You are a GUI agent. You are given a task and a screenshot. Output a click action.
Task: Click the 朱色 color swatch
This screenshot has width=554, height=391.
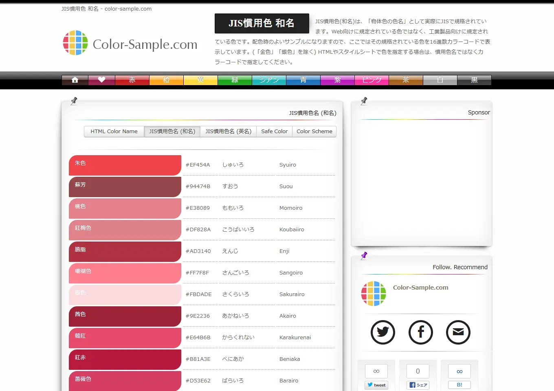pyautogui.click(x=125, y=165)
